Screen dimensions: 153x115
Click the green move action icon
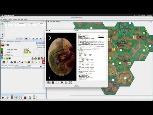point(15,62)
